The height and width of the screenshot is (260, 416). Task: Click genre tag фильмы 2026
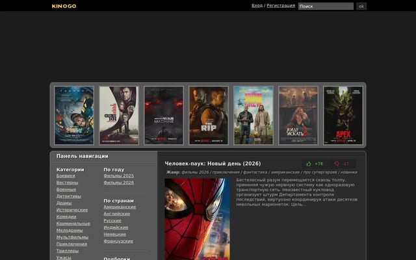click(195, 172)
